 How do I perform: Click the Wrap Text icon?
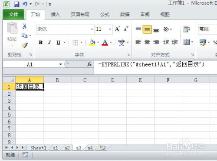tap(187, 29)
